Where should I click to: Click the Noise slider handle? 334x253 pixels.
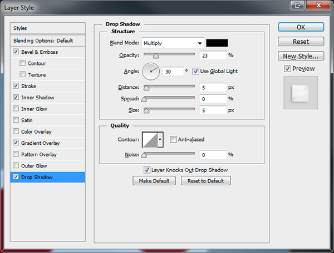pyautogui.click(x=144, y=155)
